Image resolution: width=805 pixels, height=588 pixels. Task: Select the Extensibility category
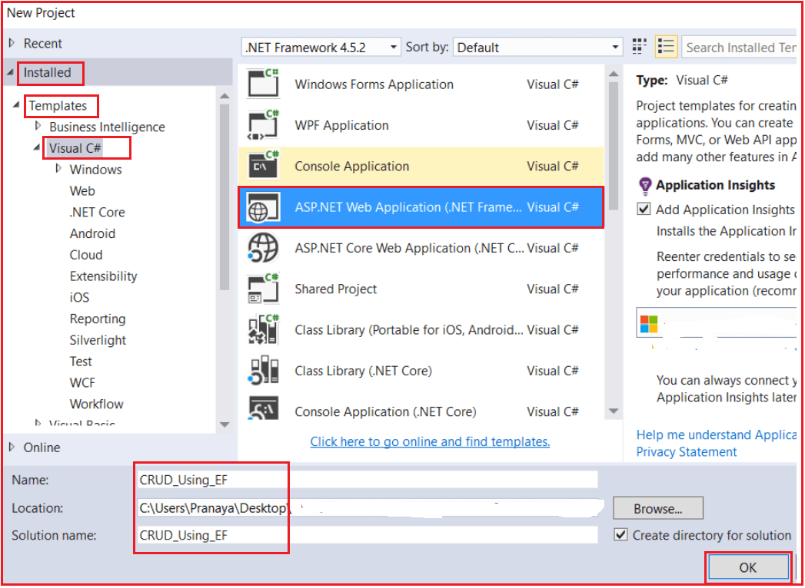(103, 276)
